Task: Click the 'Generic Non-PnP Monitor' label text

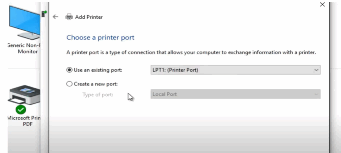Action: tap(23, 49)
